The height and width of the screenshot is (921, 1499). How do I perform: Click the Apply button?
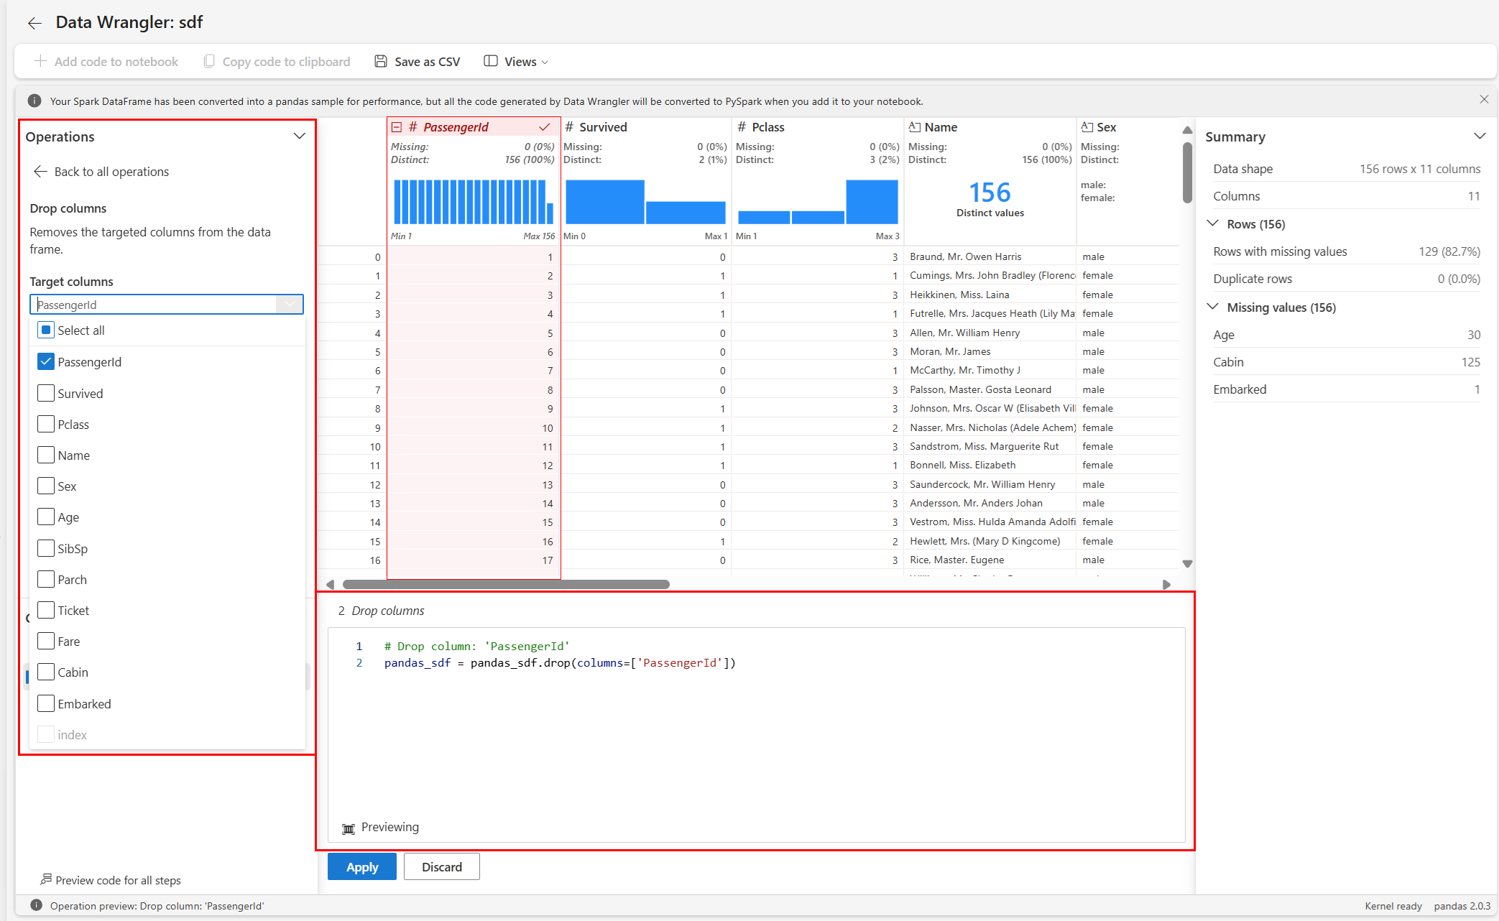(x=362, y=866)
